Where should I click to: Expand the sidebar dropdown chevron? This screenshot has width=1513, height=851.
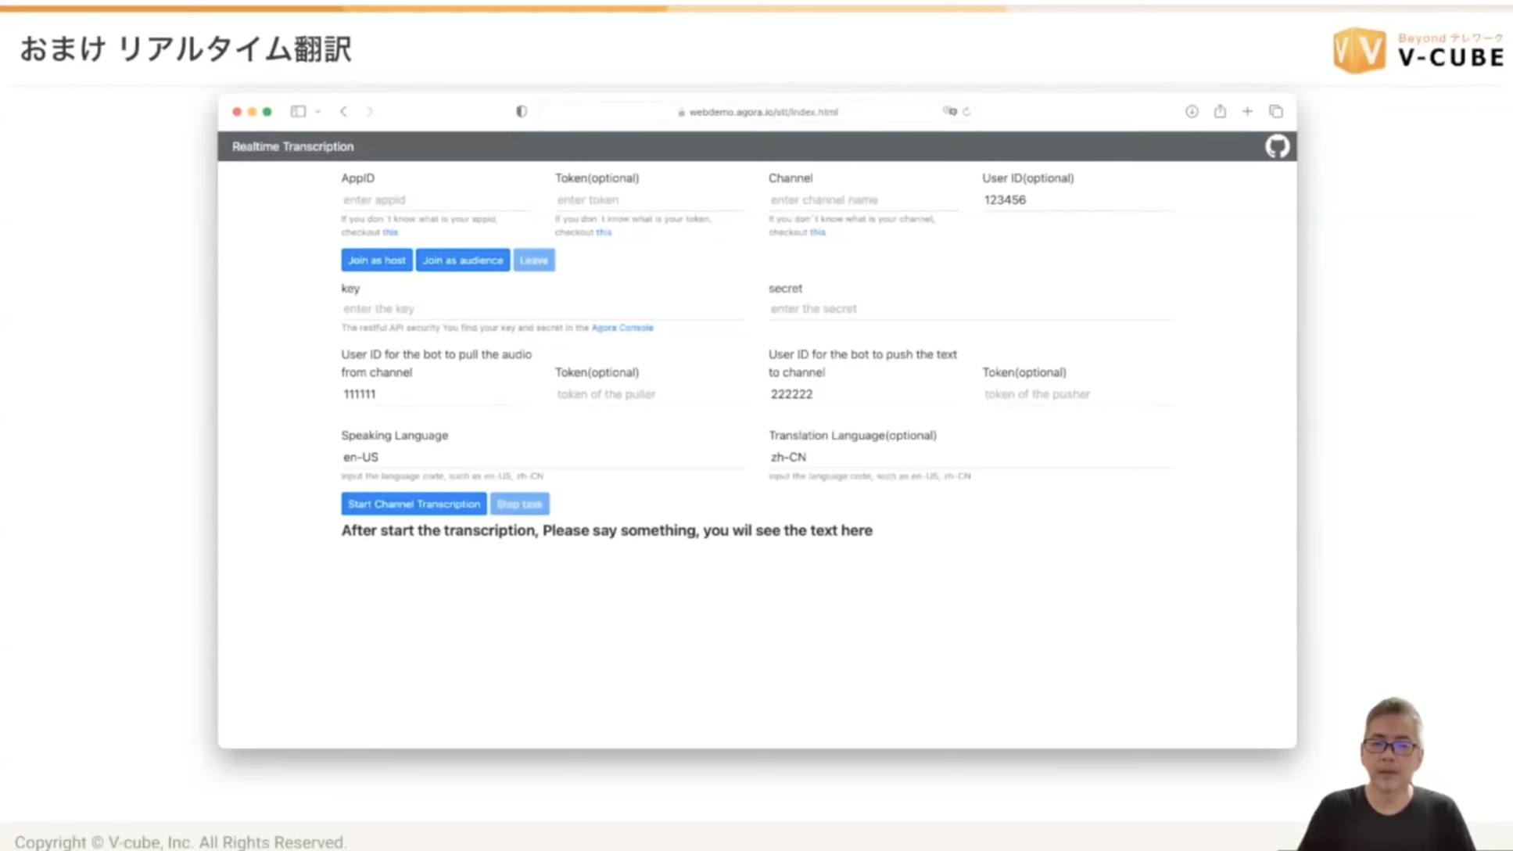[318, 111]
